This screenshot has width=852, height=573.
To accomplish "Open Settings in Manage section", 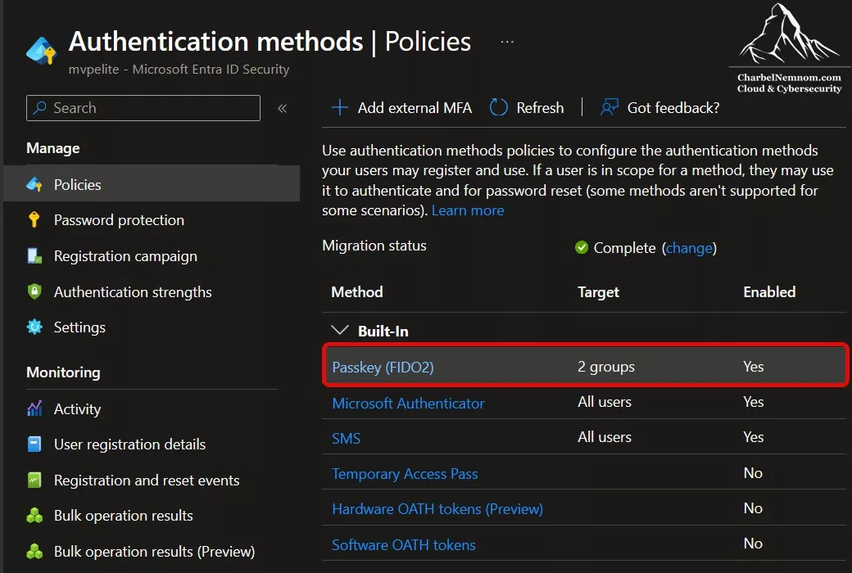I will 79,327.
